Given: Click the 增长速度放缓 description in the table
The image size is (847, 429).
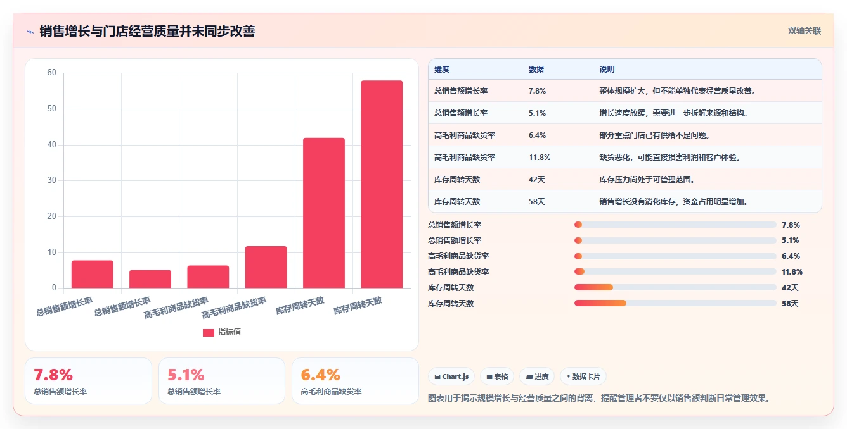Looking at the screenshot, I should (673, 113).
